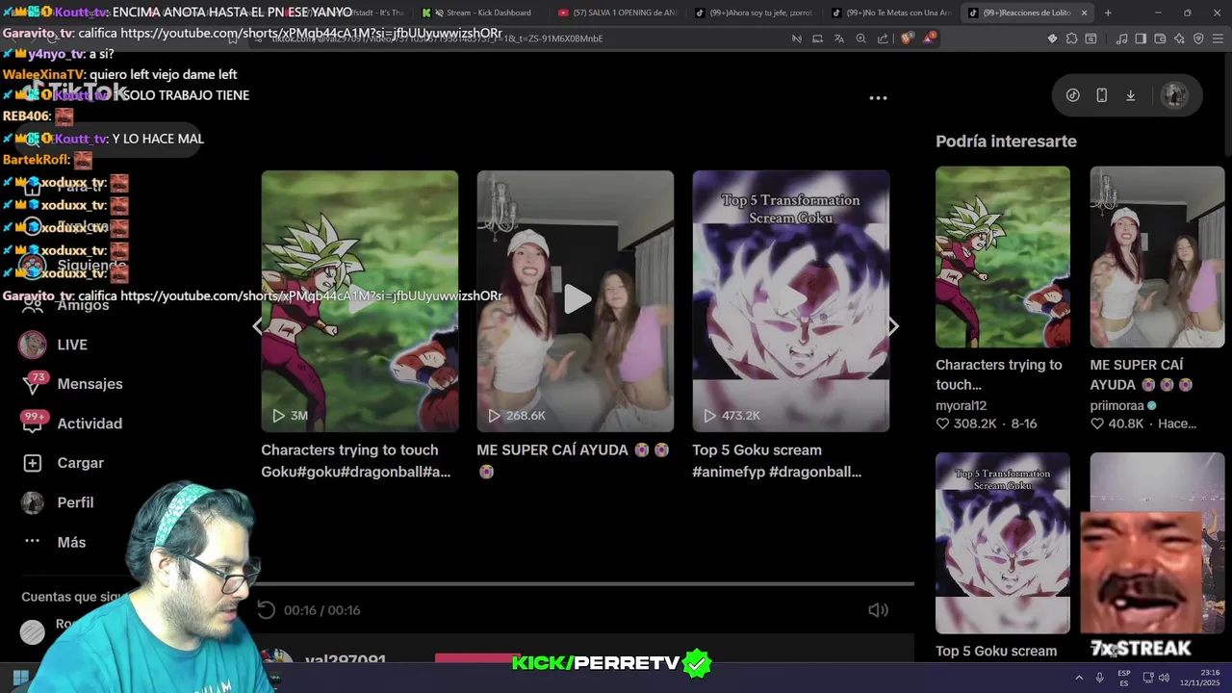This screenshot has height=693, width=1232.
Task: Click the priimoraa username
Action: coord(1116,405)
